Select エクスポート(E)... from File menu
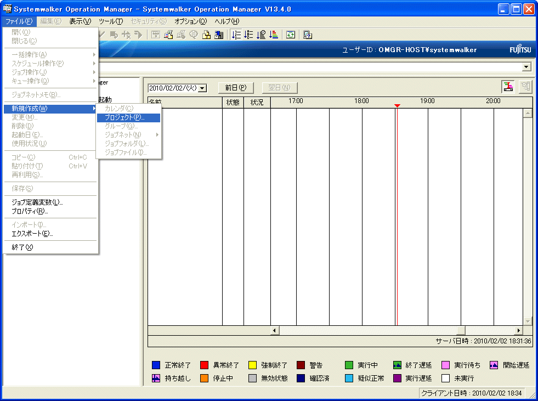 (x=51, y=234)
